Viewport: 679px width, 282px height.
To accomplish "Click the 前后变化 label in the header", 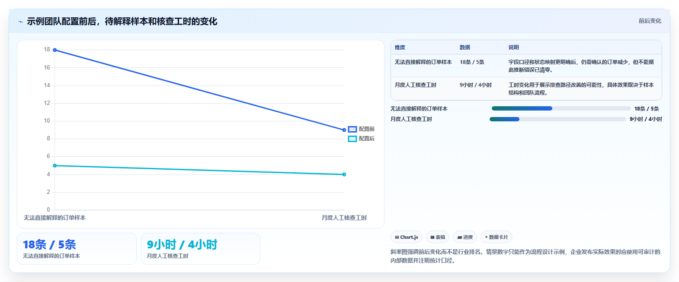I will (x=650, y=21).
